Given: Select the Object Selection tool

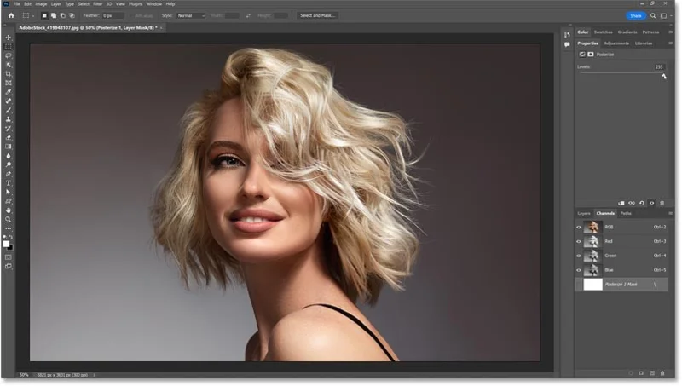Looking at the screenshot, I should [x=9, y=65].
